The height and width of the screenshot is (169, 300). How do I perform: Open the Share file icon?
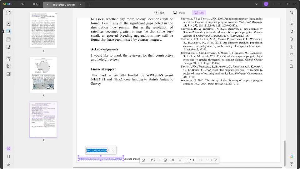[x=291, y=47]
